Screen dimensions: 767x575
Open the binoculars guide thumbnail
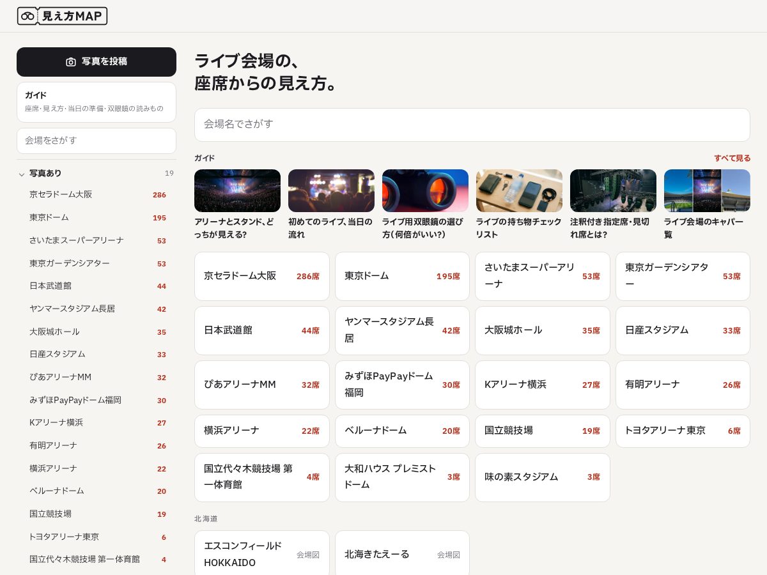[x=425, y=190]
